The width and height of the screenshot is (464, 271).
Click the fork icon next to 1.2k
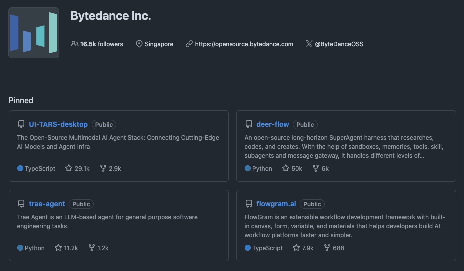[x=92, y=248]
